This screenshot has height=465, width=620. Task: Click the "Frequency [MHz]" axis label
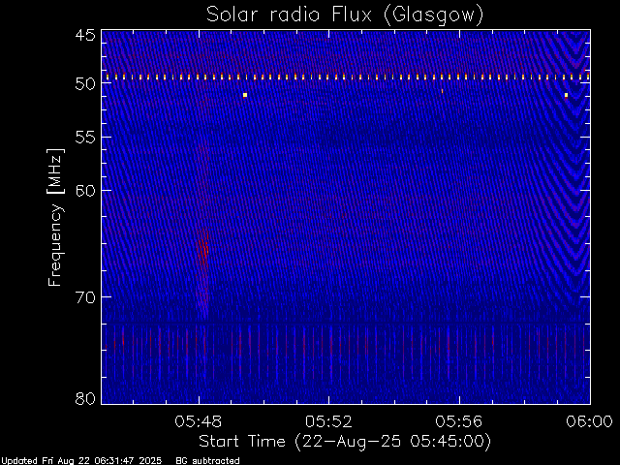(x=55, y=217)
